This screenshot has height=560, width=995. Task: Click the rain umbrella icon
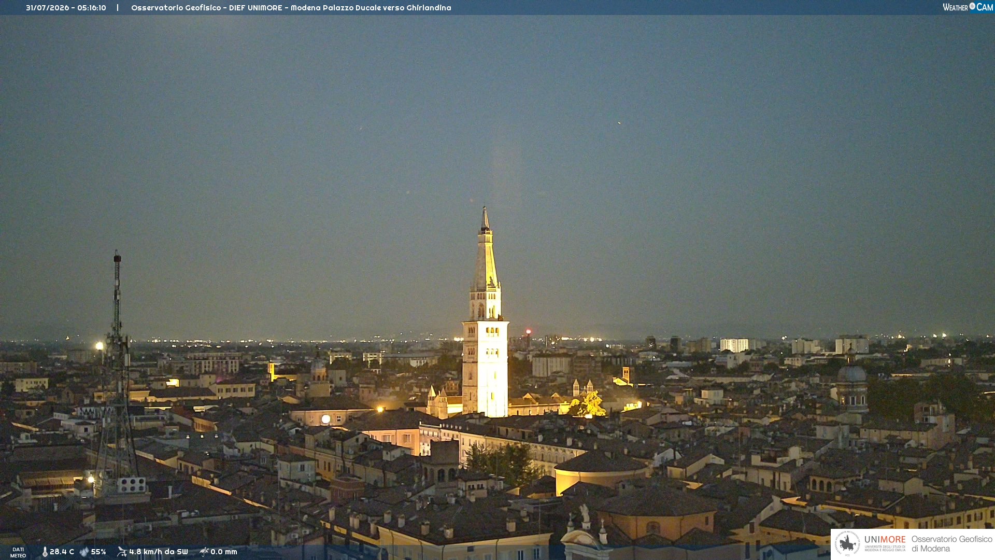[204, 552]
